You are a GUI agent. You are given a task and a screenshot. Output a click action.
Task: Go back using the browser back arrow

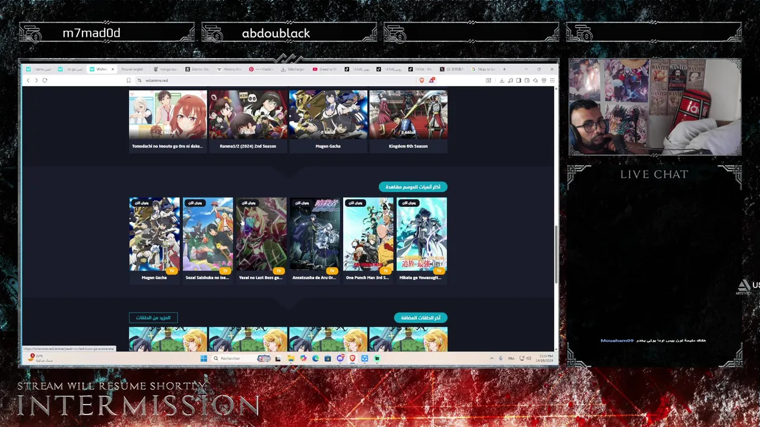[28, 80]
